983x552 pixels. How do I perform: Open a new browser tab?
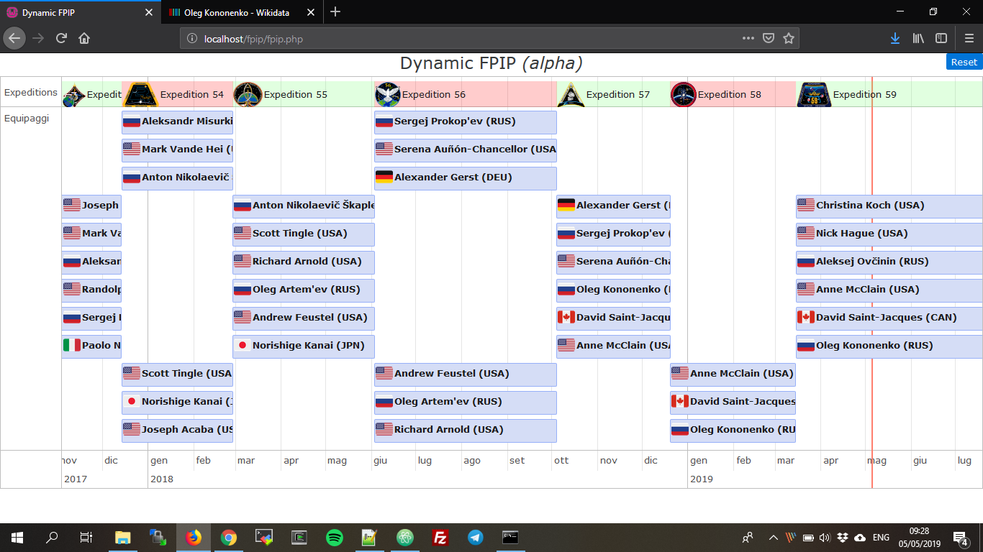(335, 12)
